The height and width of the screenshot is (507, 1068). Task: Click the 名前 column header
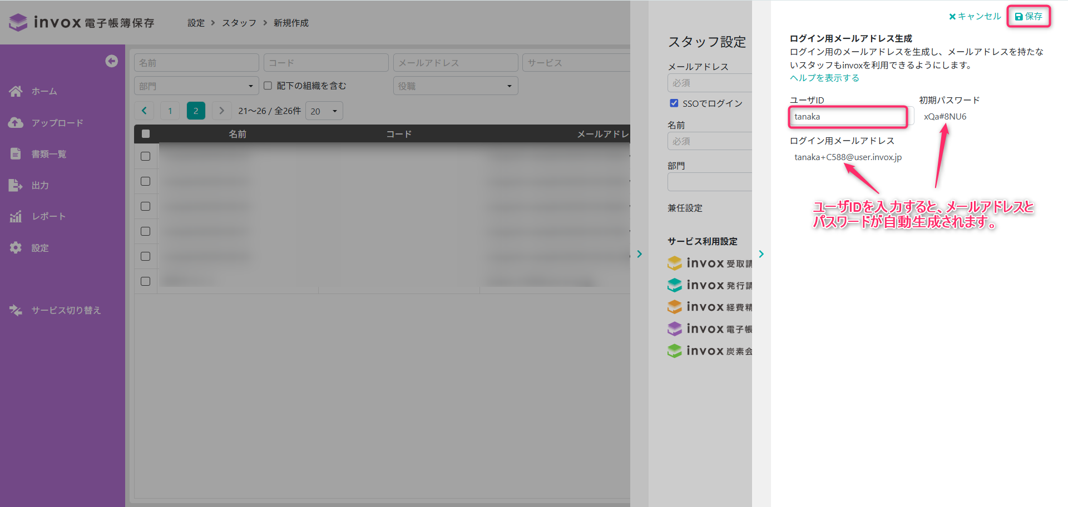(x=238, y=134)
